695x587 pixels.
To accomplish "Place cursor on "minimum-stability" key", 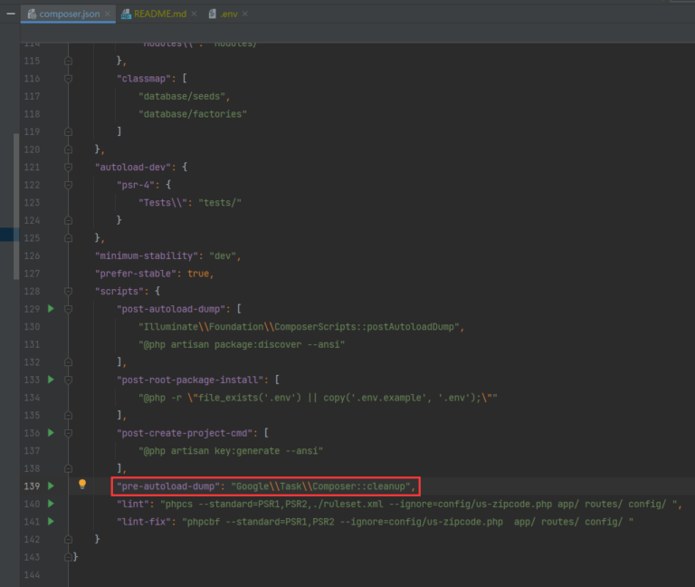I will (x=147, y=255).
